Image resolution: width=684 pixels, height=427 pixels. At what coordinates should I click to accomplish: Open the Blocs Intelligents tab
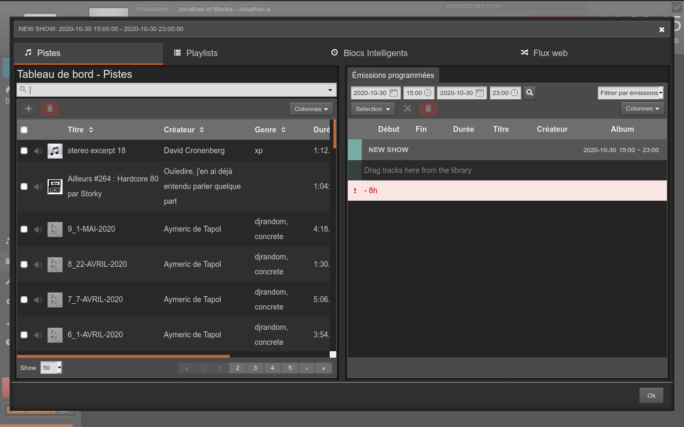tap(369, 53)
